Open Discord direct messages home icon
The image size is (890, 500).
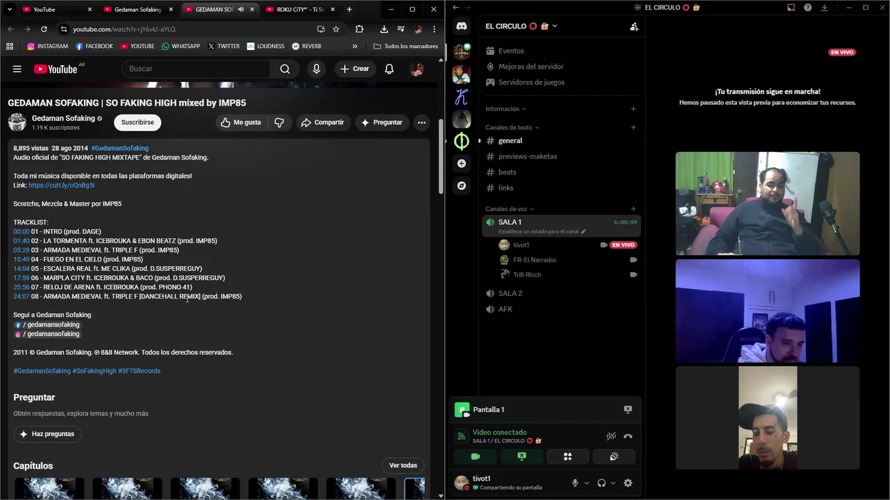click(462, 26)
